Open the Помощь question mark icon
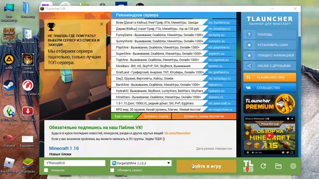Viewport: 319px width, 179px height. (249, 34)
